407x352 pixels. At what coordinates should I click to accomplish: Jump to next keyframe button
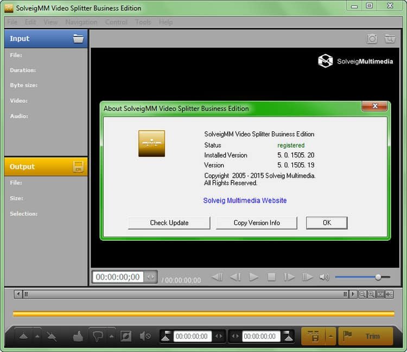(307, 277)
